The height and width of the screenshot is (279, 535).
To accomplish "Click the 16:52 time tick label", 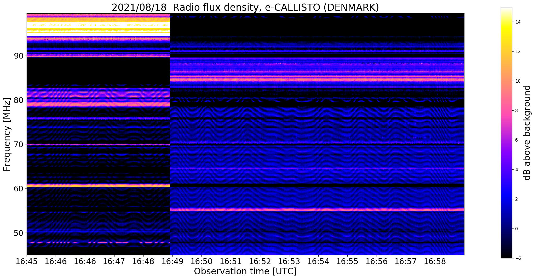I will (260, 261).
